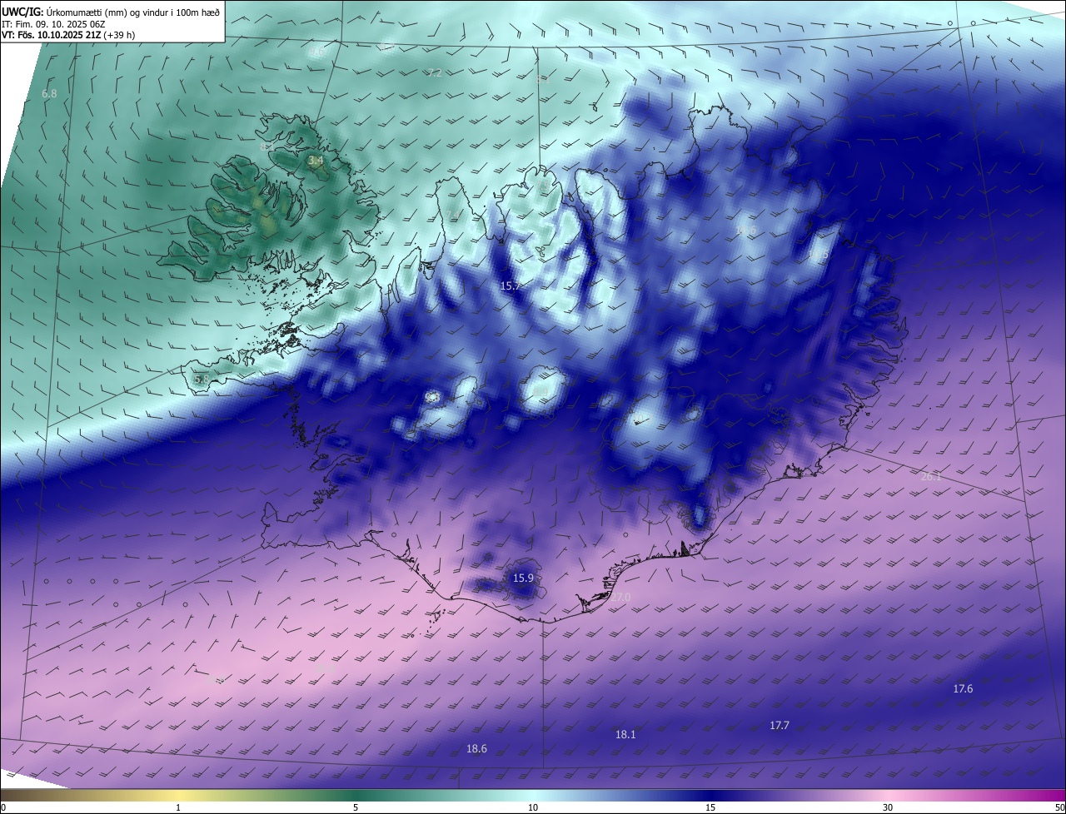Viewport: 1066px width, 814px height.
Task: Click the 10.5 value label
Action: [819, 254]
